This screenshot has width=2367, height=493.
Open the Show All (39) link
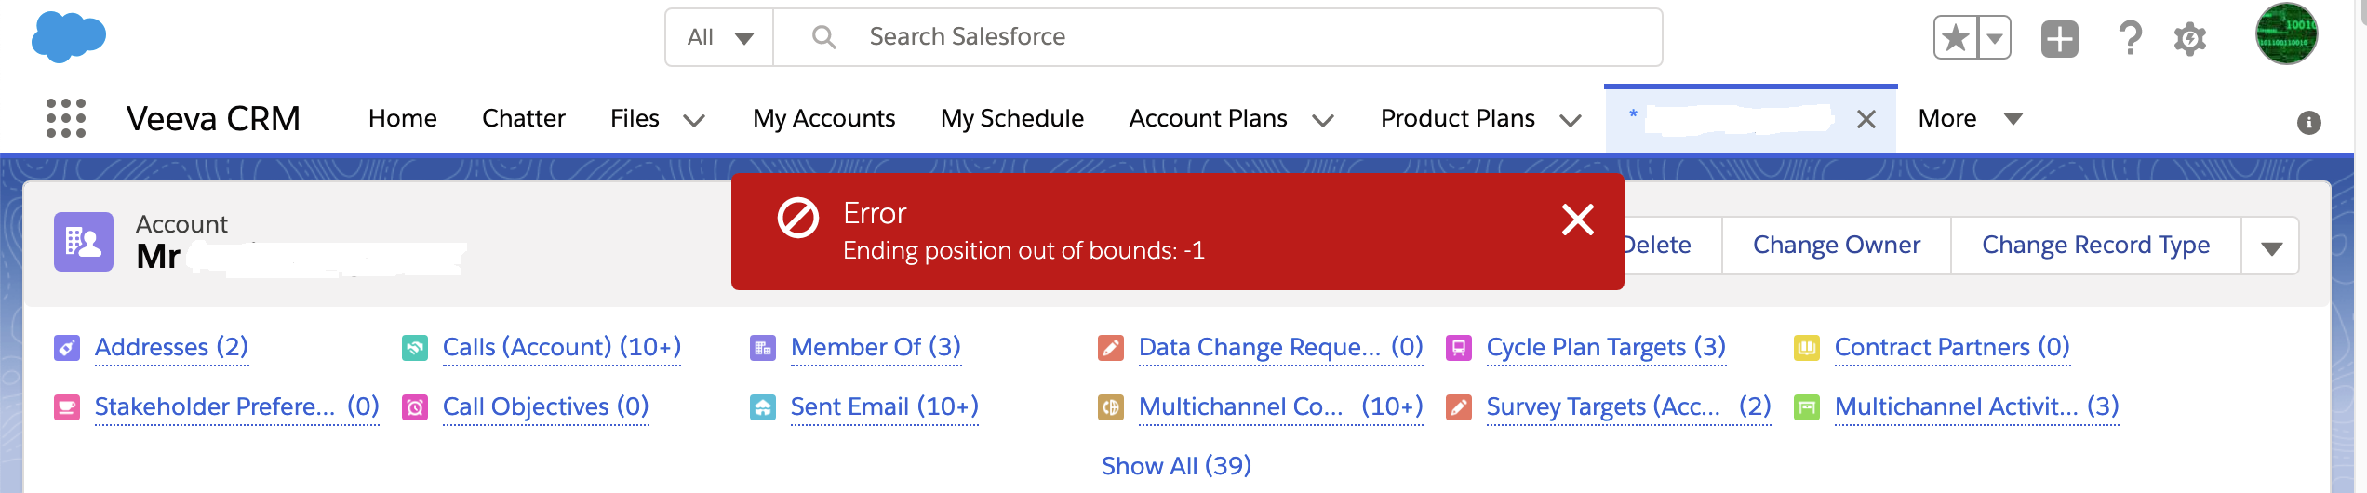(1176, 465)
